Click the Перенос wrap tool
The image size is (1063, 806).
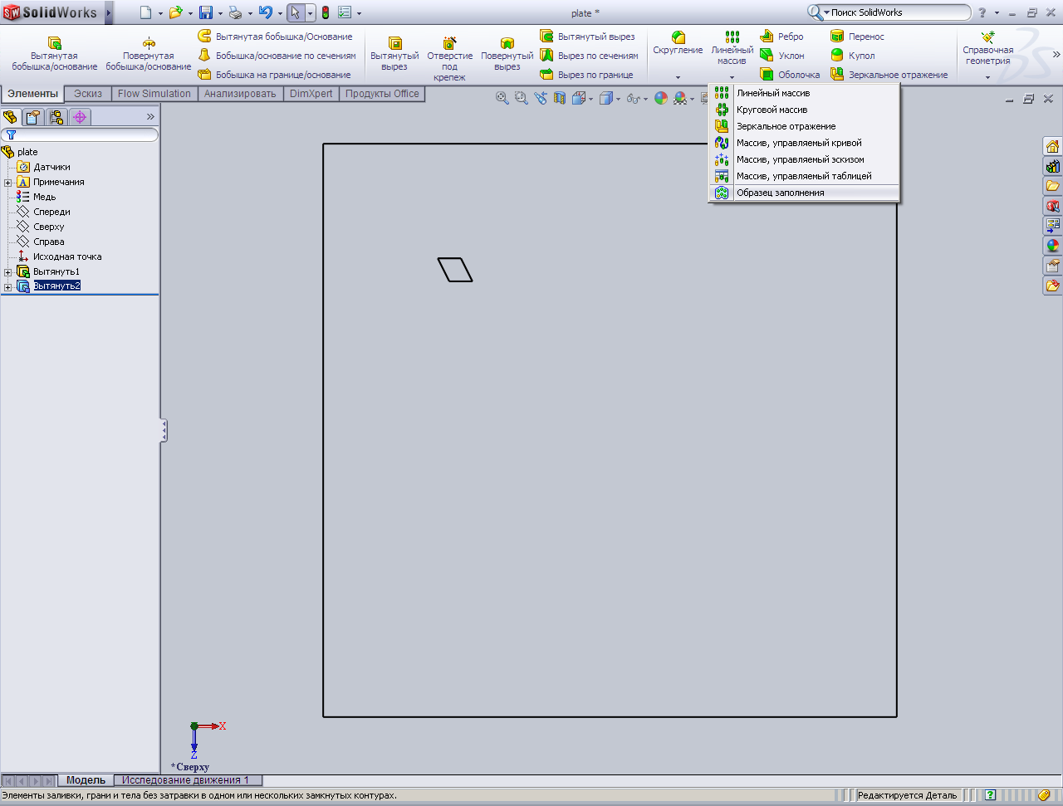tap(858, 37)
